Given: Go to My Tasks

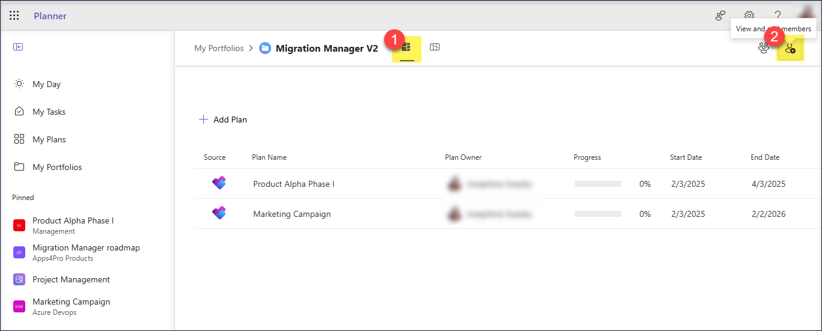Looking at the screenshot, I should click(49, 112).
